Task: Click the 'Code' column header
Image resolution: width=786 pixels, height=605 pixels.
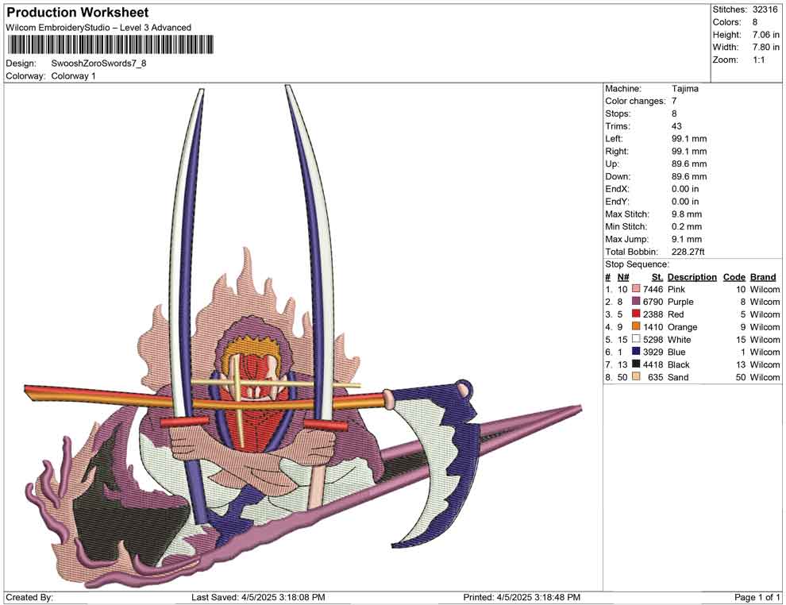Action: coord(734,276)
